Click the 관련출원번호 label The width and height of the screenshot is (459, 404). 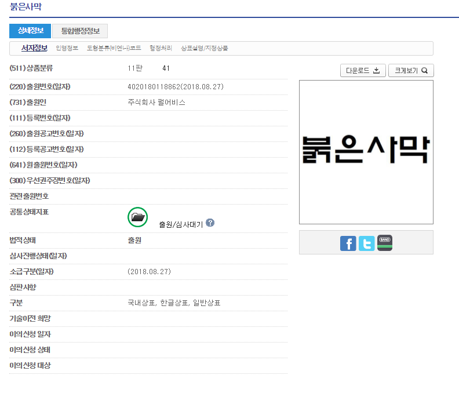29,196
